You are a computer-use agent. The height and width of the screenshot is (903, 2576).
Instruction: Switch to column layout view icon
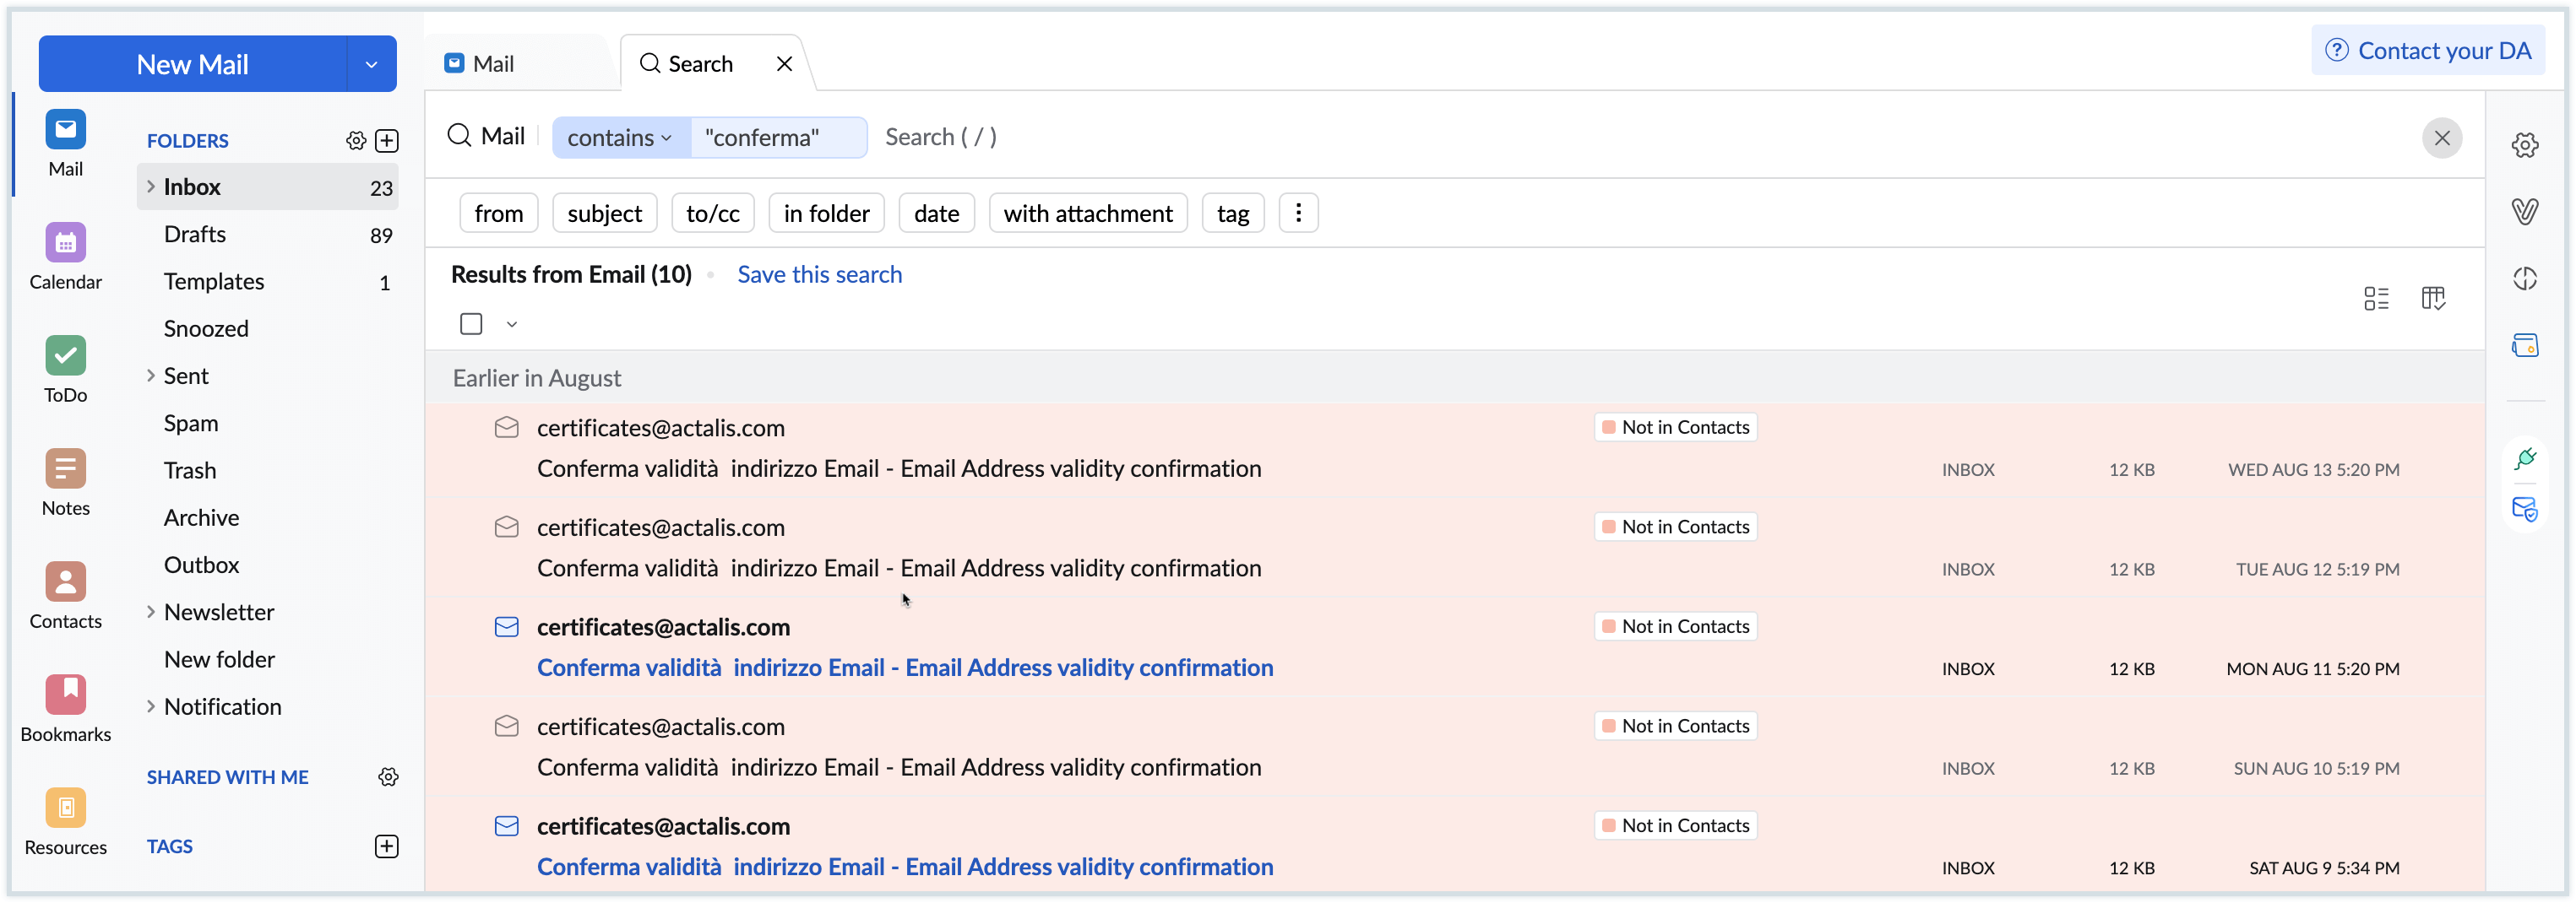[x=2433, y=298]
